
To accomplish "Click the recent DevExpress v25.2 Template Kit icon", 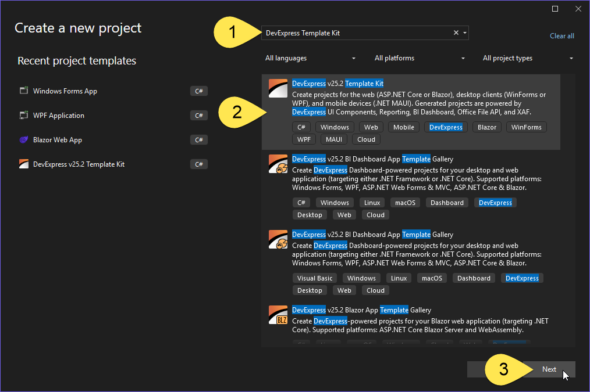I will pos(24,164).
